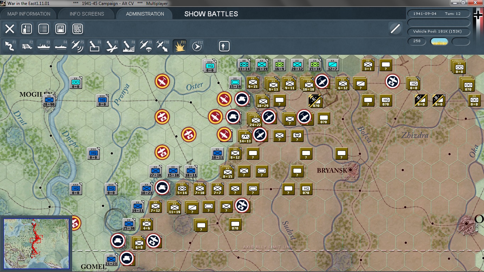Close the administration toolbar with the X icon
Image resolution: width=484 pixels, height=272 pixels.
pyautogui.click(x=10, y=29)
